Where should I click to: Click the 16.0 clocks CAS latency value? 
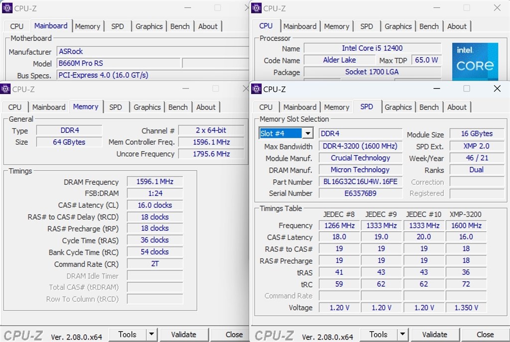155,205
